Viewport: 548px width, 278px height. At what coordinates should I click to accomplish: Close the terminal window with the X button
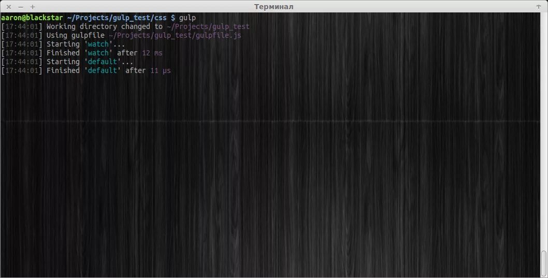(x=9, y=7)
